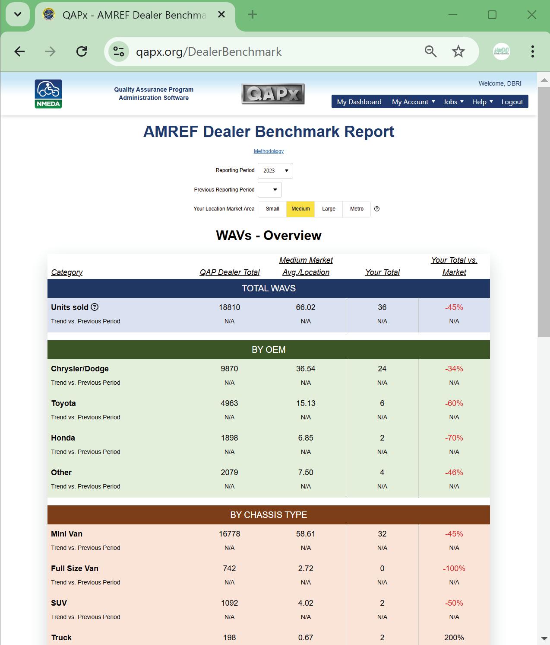Click the Welcome, DBR! text
The height and width of the screenshot is (645, 550).
pyautogui.click(x=500, y=83)
